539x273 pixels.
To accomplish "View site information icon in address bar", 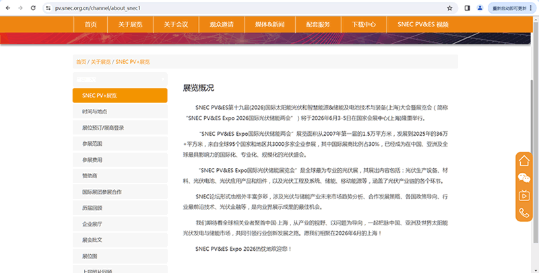I will [49, 8].
